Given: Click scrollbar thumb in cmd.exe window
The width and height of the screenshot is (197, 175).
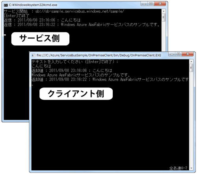Looking at the screenshot, I should [164, 17].
